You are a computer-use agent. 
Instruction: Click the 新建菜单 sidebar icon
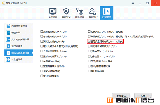8,33
